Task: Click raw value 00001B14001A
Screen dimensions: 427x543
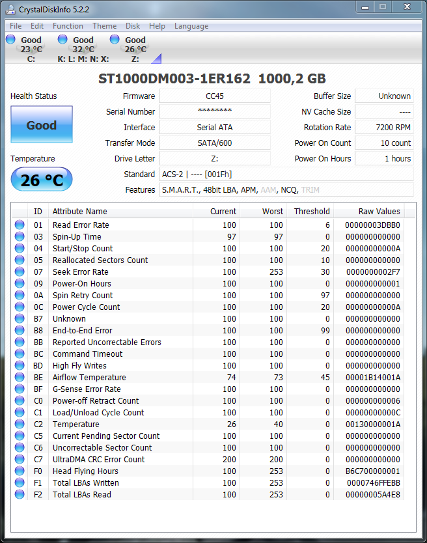Action: [x=372, y=377]
